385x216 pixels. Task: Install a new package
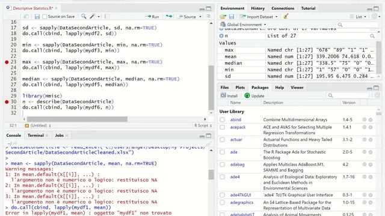229,96
